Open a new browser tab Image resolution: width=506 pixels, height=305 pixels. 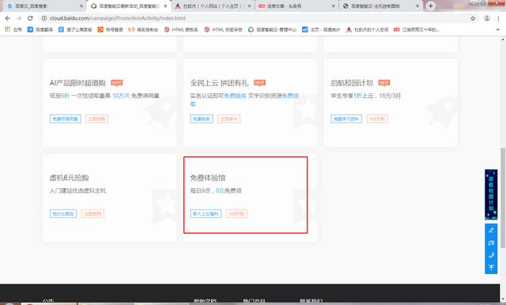[430, 6]
